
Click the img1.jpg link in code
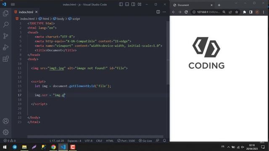tap(57, 68)
